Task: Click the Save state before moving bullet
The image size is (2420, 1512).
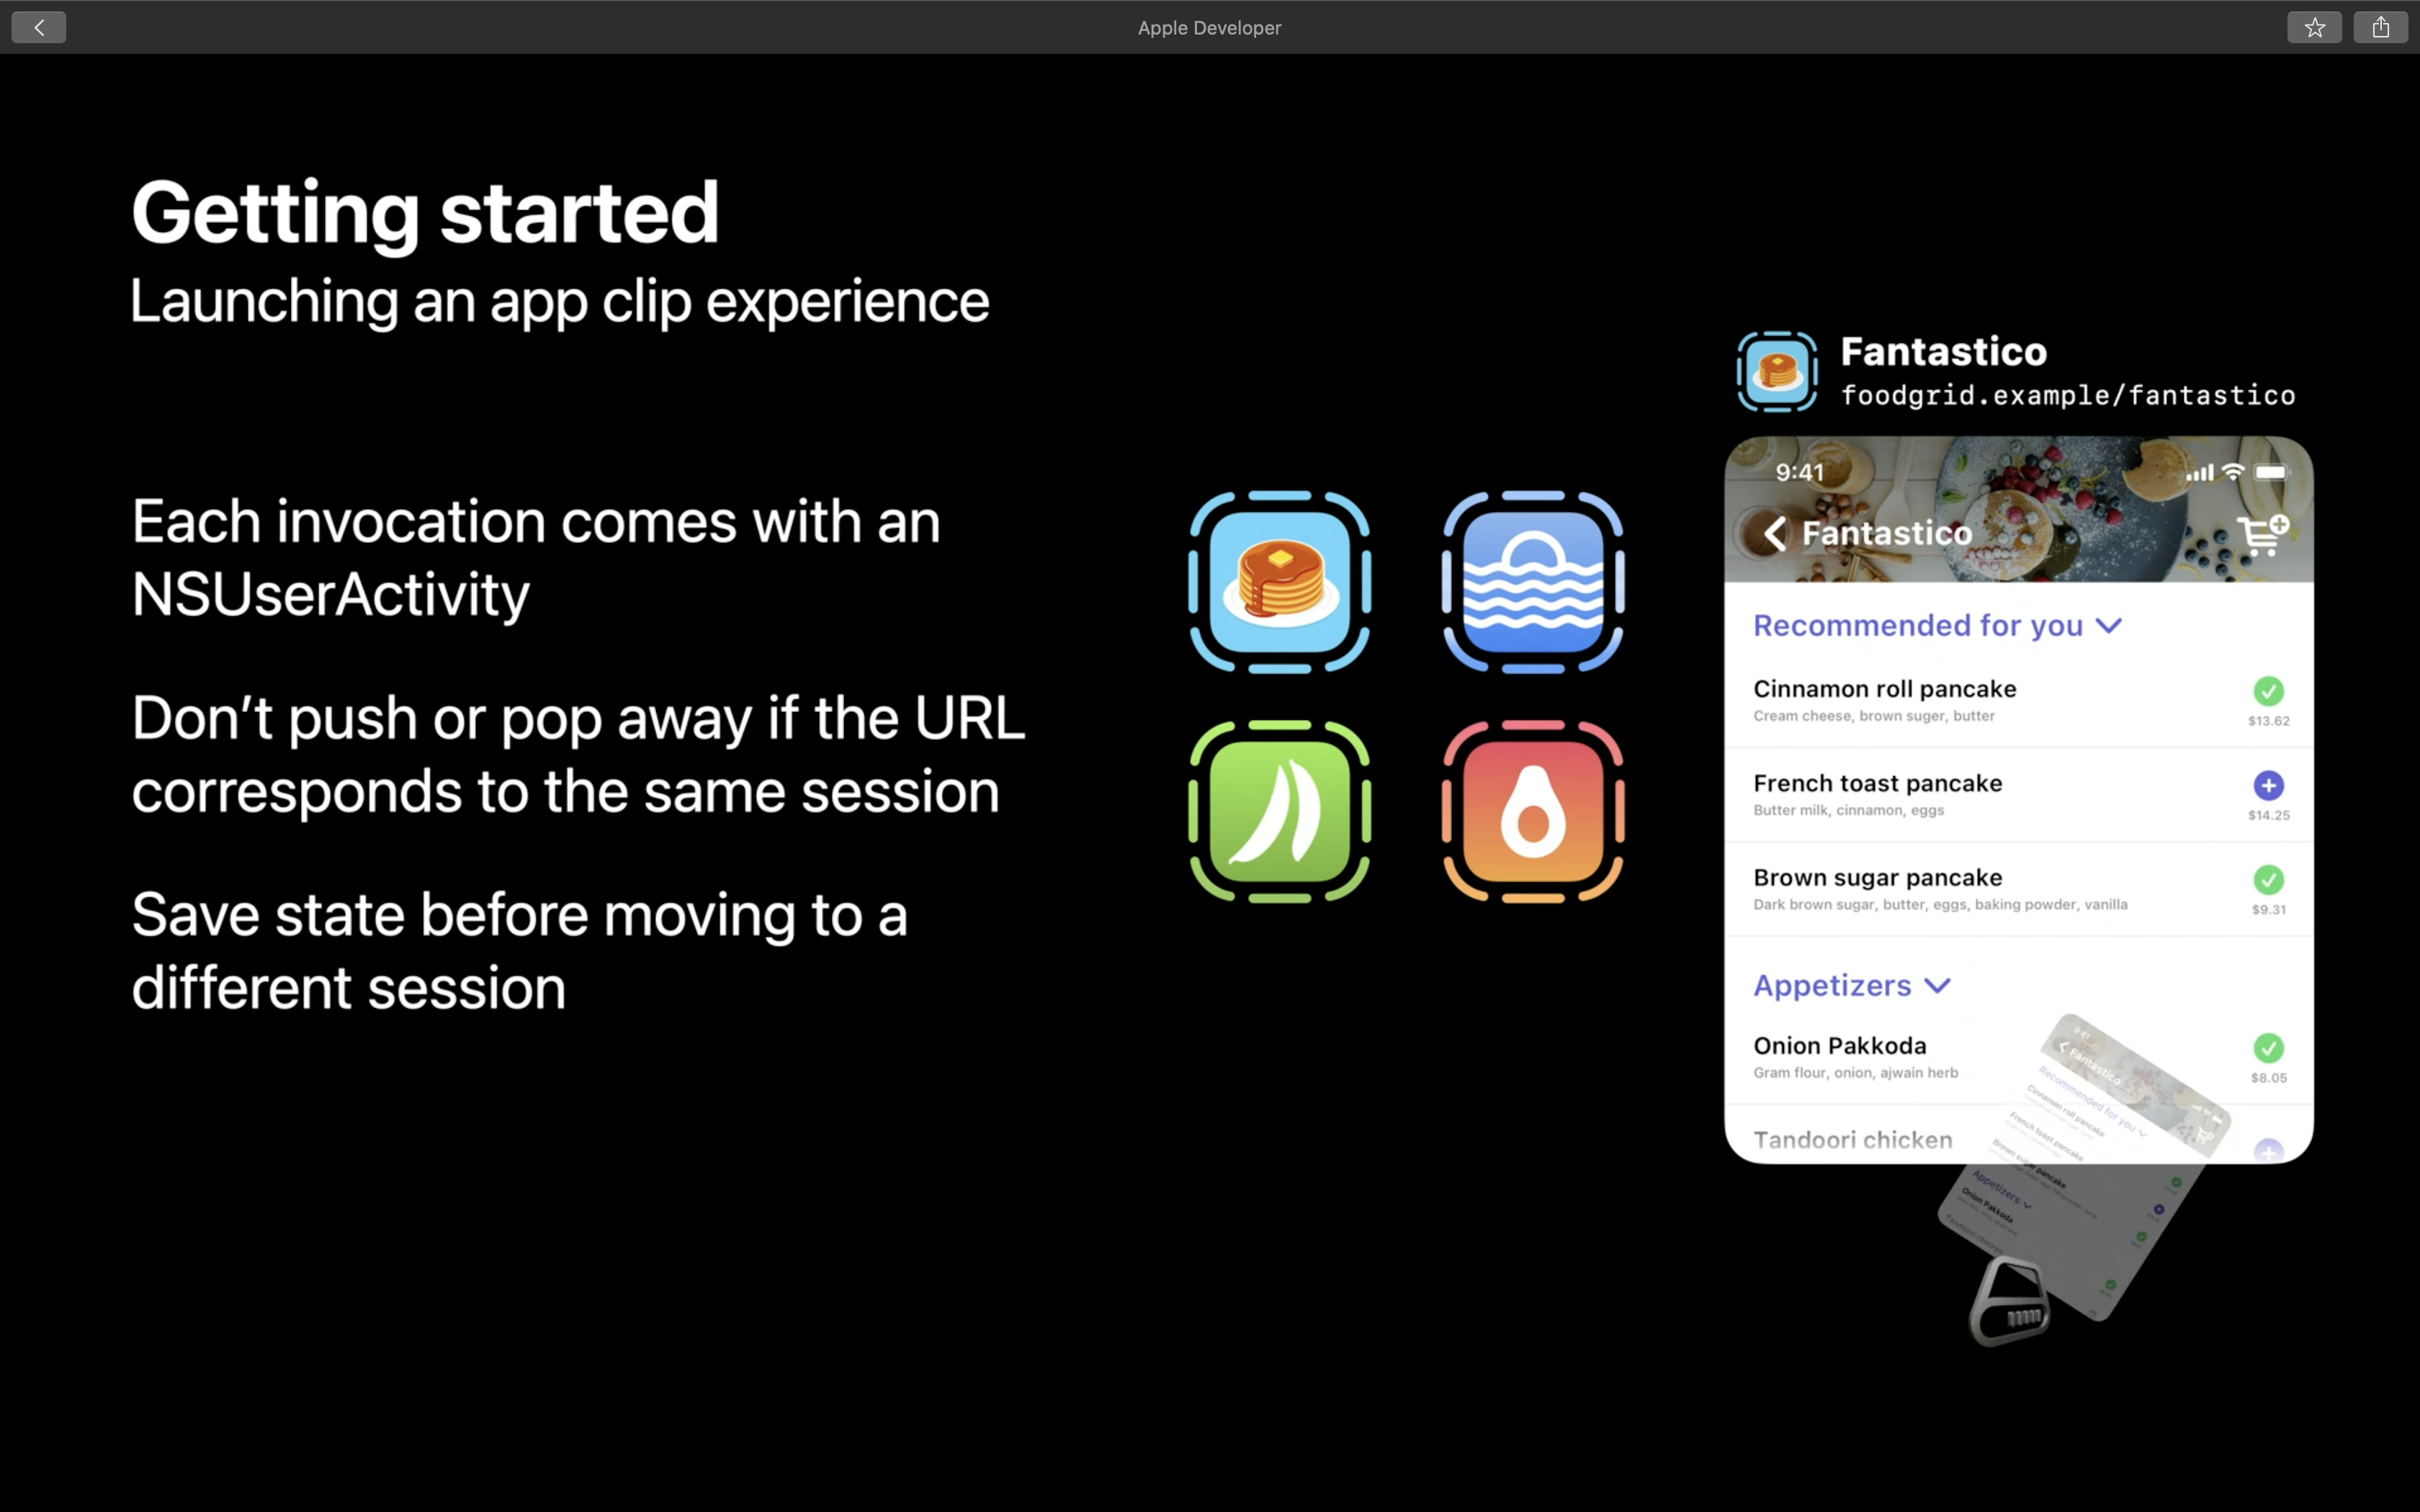Action: [519, 951]
